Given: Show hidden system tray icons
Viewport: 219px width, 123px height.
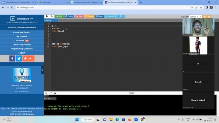Looking at the screenshot, I should (x=179, y=120).
